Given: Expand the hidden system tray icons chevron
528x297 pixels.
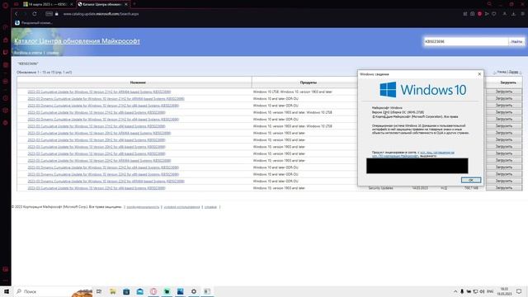Looking at the screenshot, I should (x=455, y=291).
